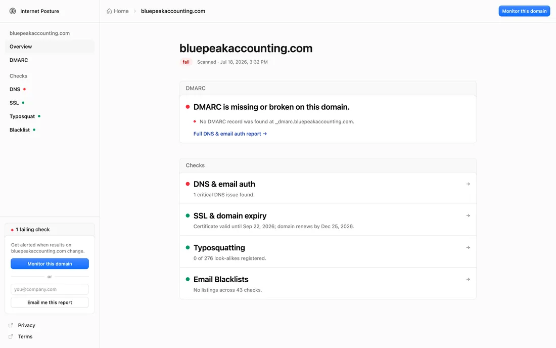Click the 'Get alerted when results' text
Screen dimensions: 556x348
coord(48,248)
